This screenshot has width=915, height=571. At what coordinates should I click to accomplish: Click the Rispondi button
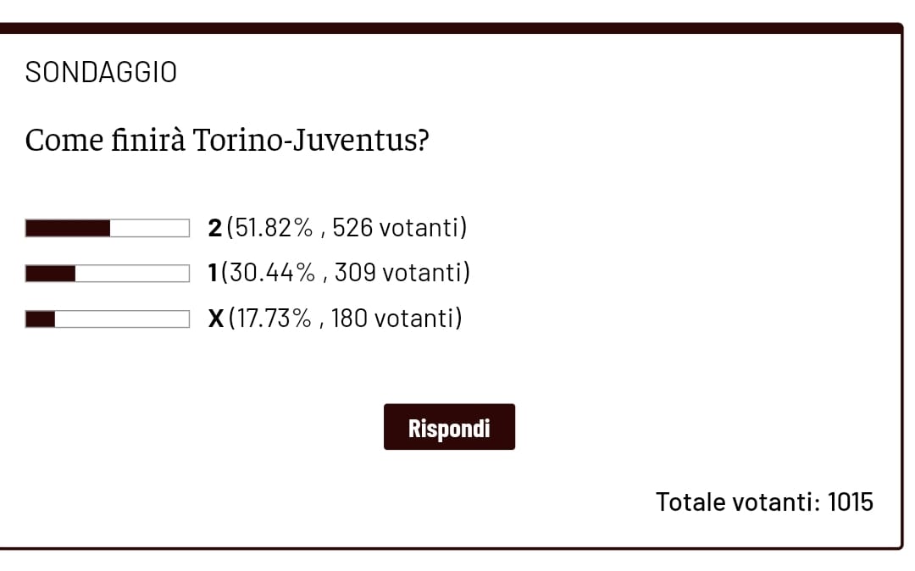coord(449,427)
